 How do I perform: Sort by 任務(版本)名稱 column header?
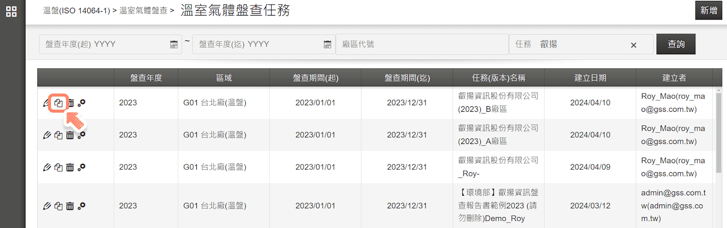pyautogui.click(x=498, y=78)
